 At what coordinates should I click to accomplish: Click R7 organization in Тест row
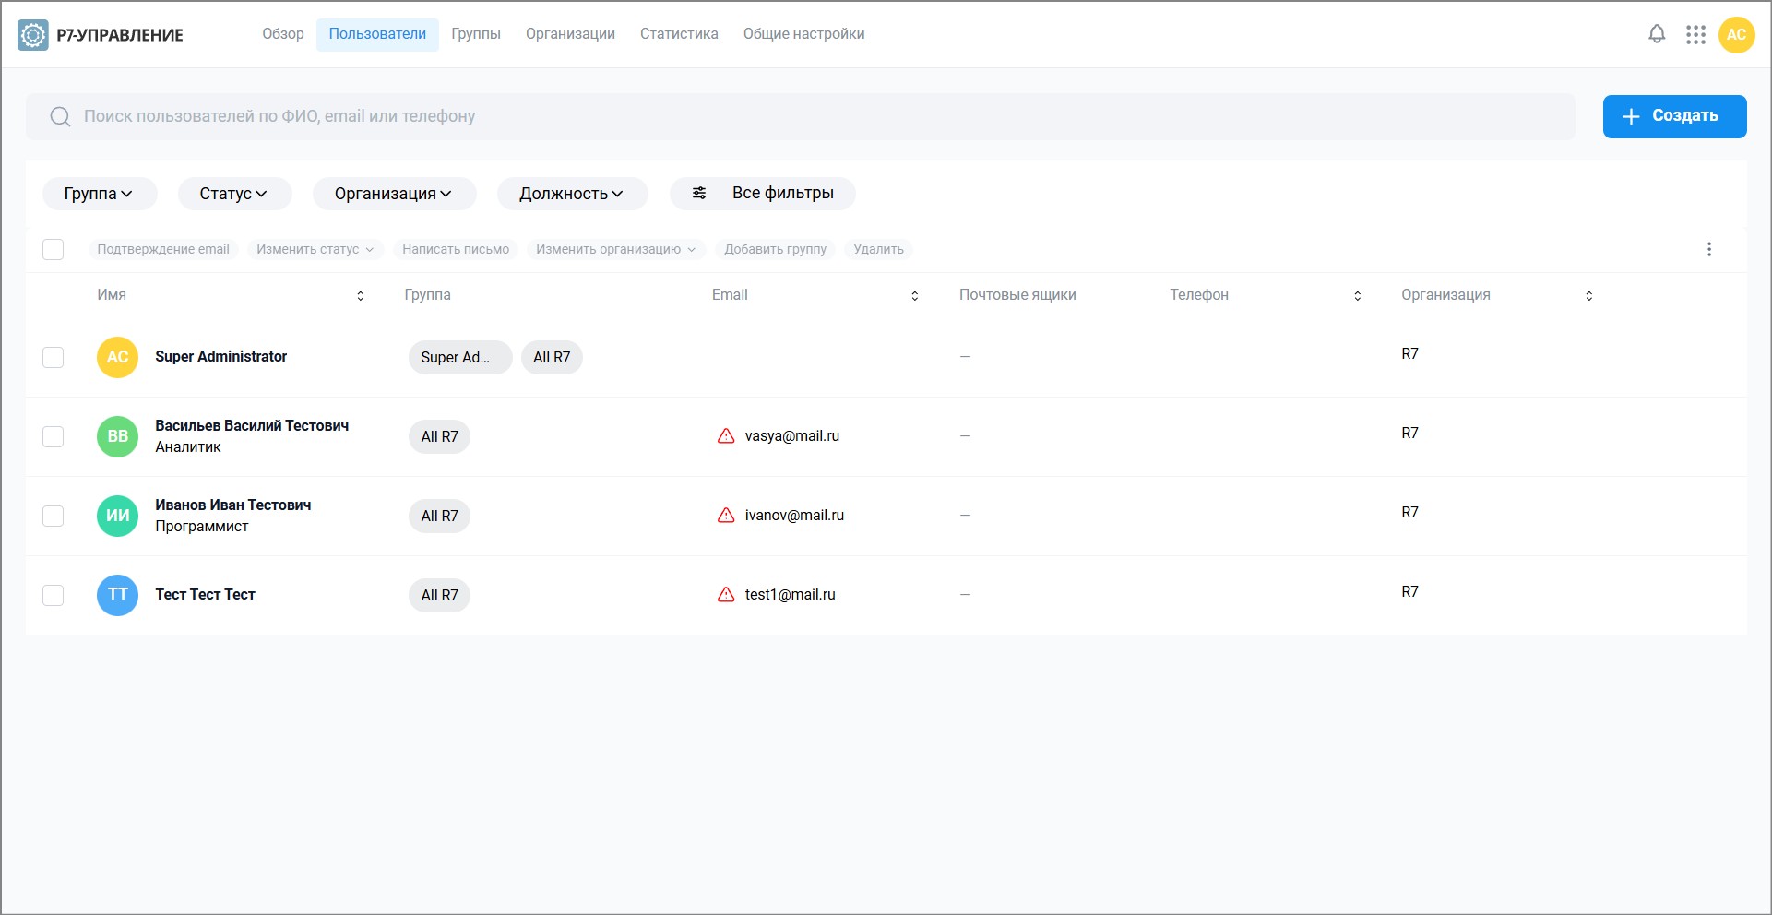pos(1409,592)
